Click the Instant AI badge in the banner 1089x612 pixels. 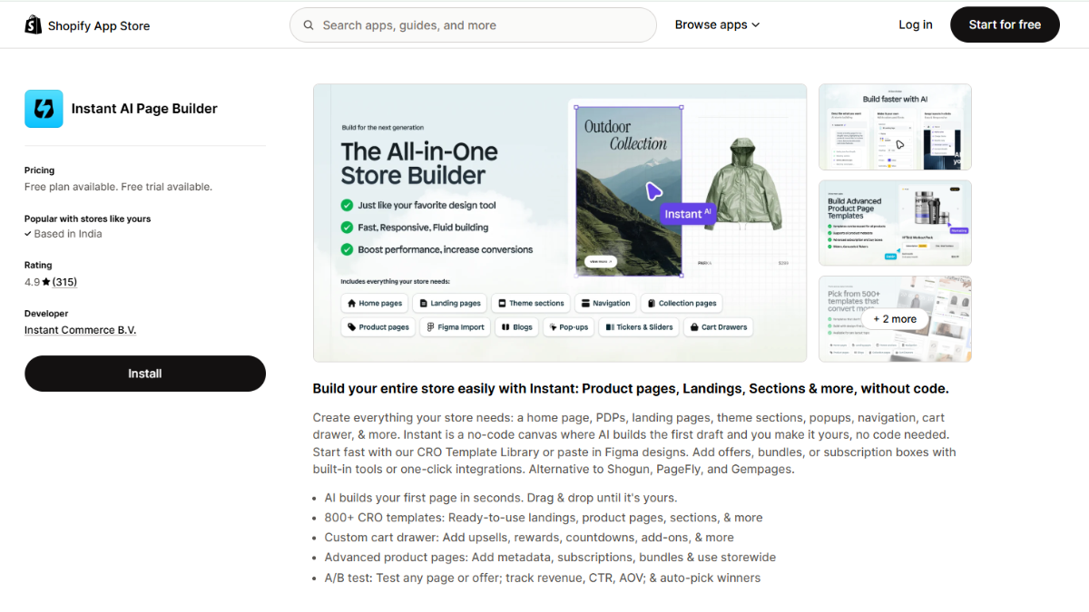coord(688,214)
